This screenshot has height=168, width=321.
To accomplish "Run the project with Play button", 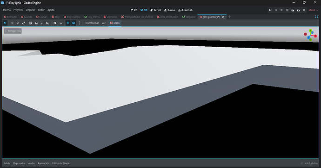I will click(x=270, y=10).
